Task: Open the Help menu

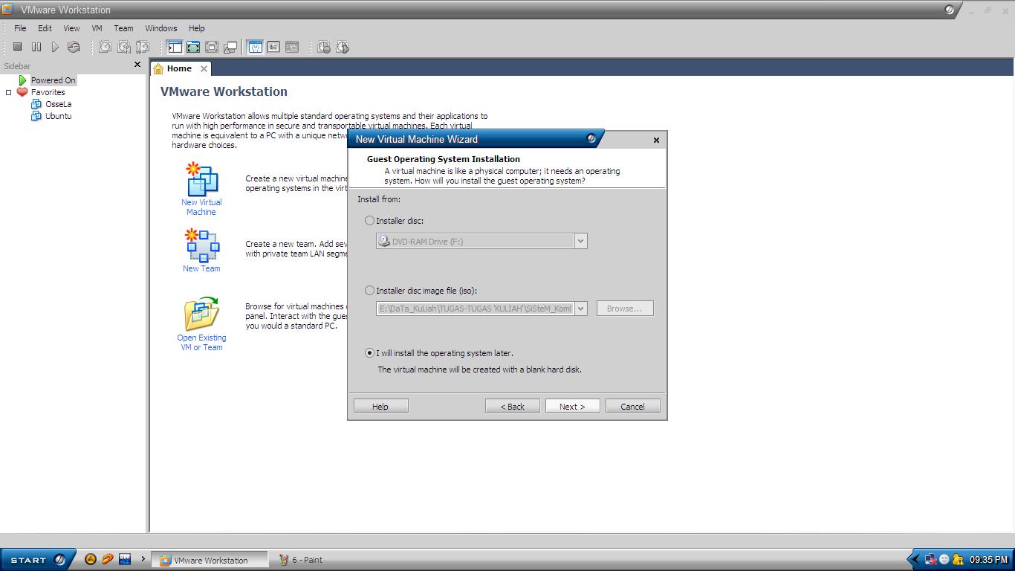Action: click(196, 28)
